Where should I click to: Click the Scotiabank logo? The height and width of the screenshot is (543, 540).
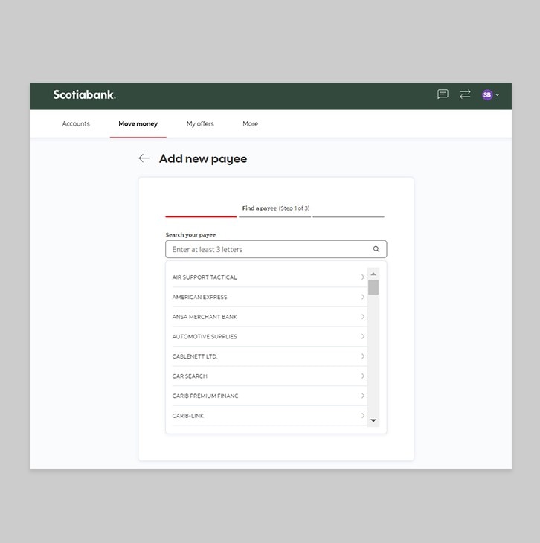pos(85,95)
